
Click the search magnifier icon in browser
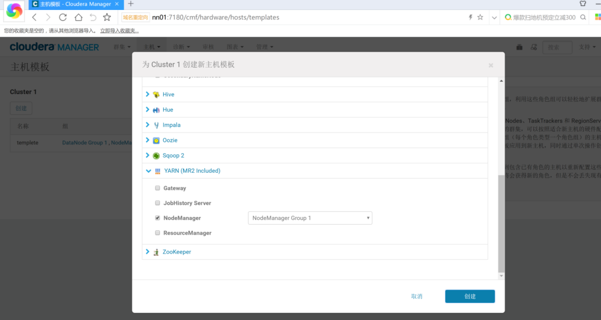pos(583,17)
